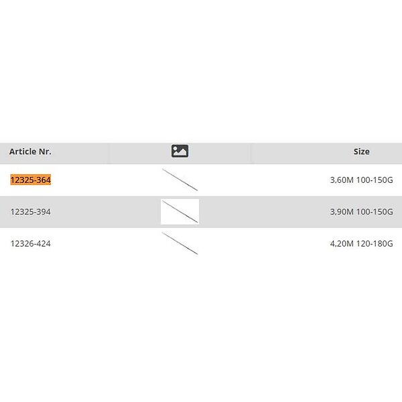This screenshot has height=402, width=402.
Task: Click the diagonal rod image in last row
Action: (x=180, y=243)
